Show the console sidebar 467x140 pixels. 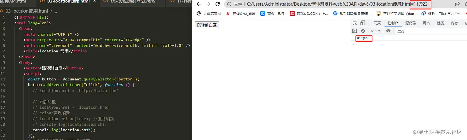point(355,31)
